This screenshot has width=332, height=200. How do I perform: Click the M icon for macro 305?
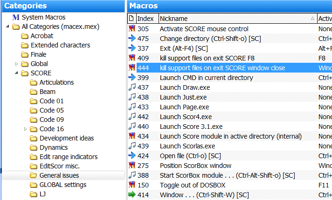[x=132, y=28]
